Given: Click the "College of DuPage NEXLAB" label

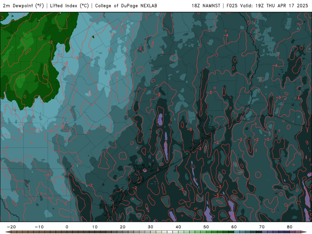Looking at the screenshot, I should point(126,5).
